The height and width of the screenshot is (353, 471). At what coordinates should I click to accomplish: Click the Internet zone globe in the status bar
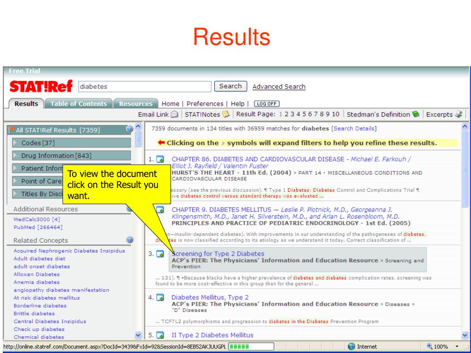[351, 347]
